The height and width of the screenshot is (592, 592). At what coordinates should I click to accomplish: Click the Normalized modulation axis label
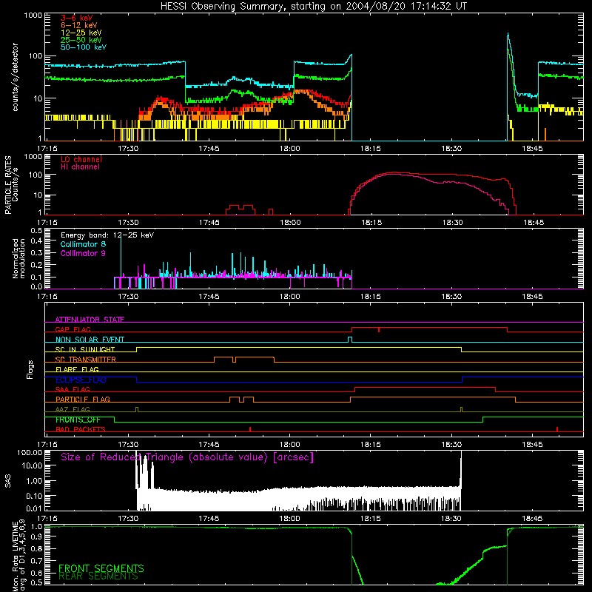point(18,258)
